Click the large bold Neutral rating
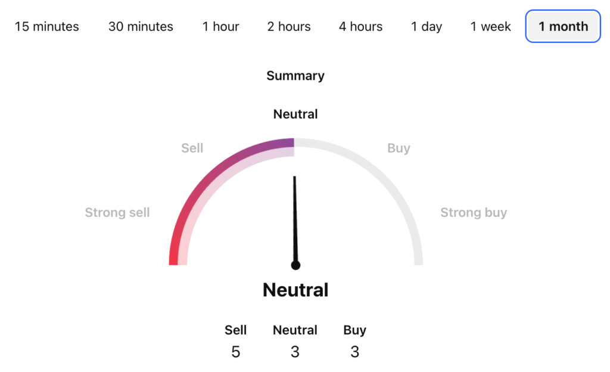The width and height of the screenshot is (610, 372). pos(295,290)
